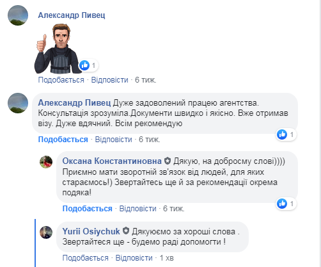Like Yurii Osiychuk's reply via Подобається

(85, 258)
